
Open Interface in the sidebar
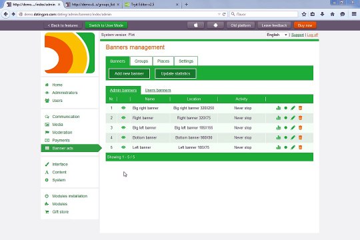(x=60, y=164)
